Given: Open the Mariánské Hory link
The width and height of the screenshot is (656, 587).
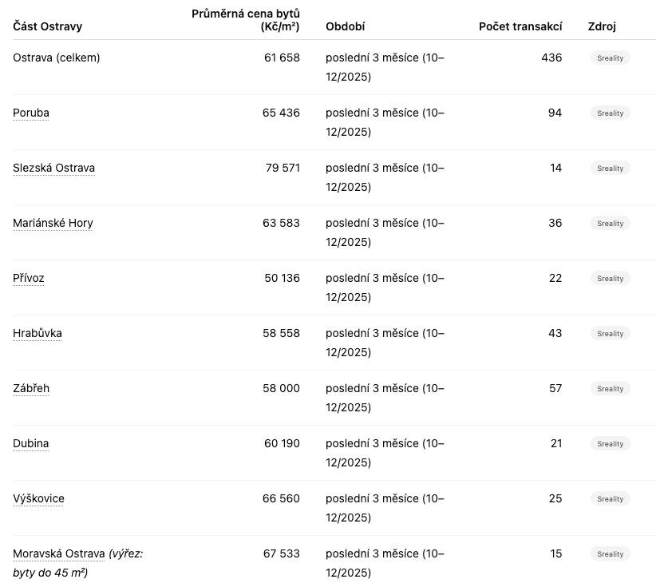Looking at the screenshot, I should coord(53,223).
